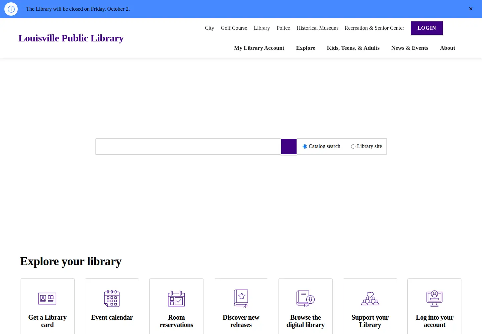Open the Event calendar label
482x334 pixels.
coord(112,317)
